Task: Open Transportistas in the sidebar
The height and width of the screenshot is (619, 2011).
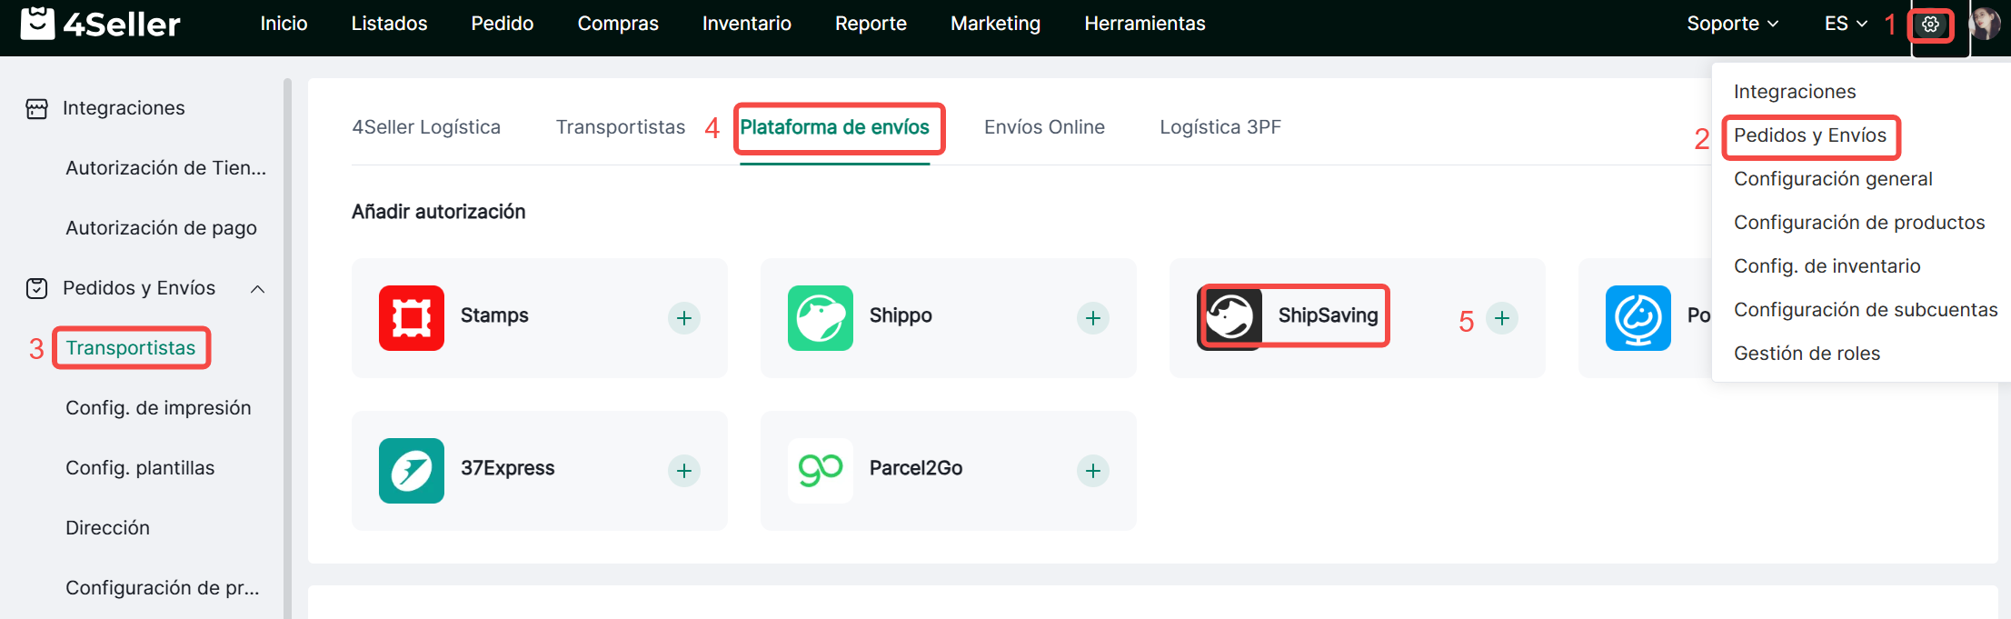Action: click(x=131, y=348)
